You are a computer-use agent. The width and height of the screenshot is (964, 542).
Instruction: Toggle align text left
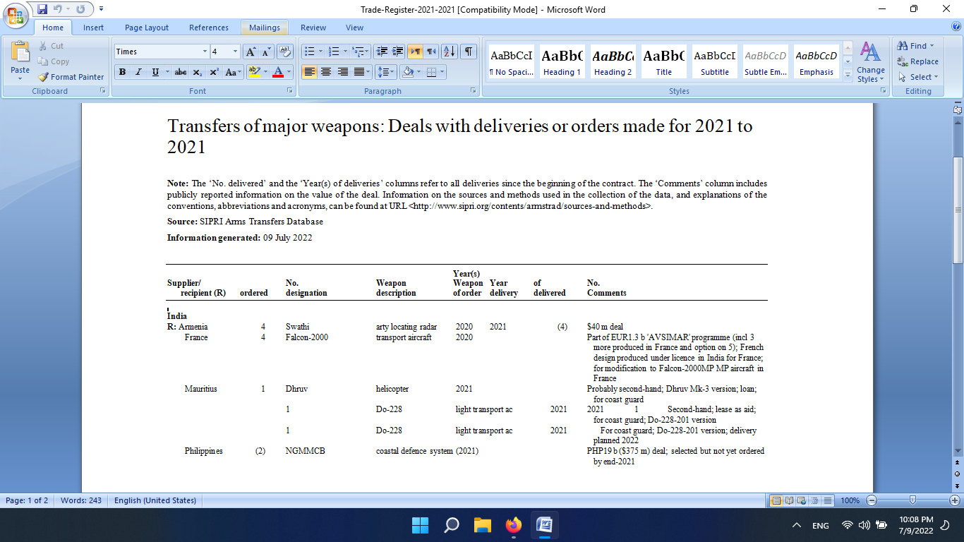(309, 72)
